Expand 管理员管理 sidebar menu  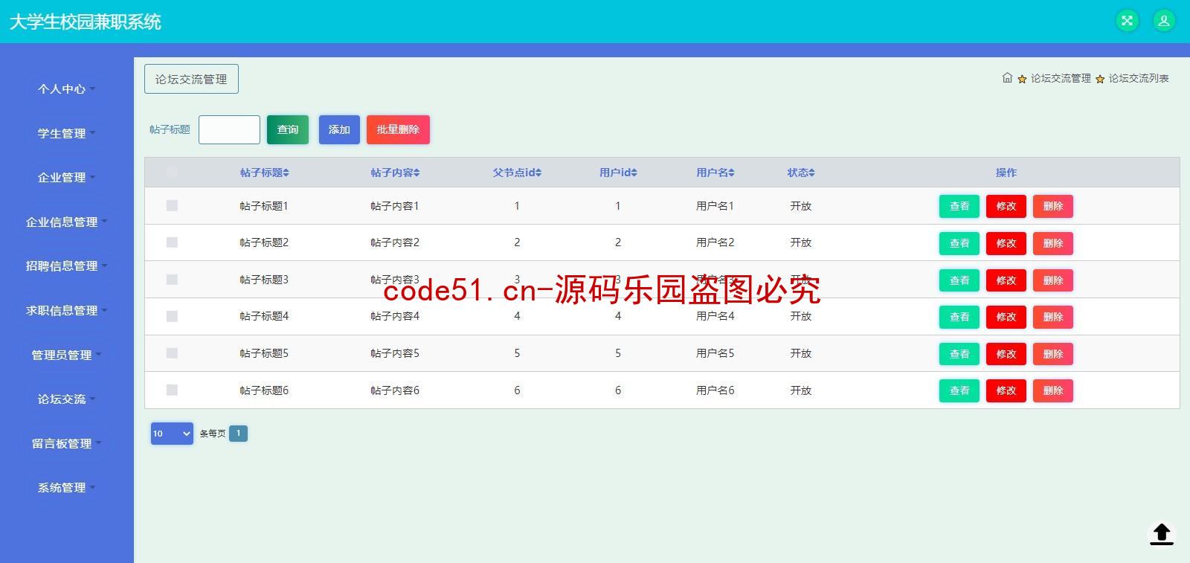(x=67, y=355)
